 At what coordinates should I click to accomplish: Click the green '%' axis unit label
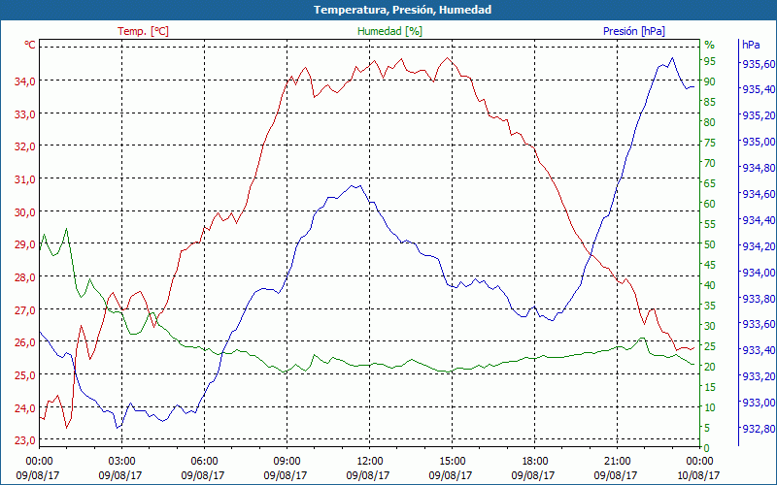[x=710, y=45]
